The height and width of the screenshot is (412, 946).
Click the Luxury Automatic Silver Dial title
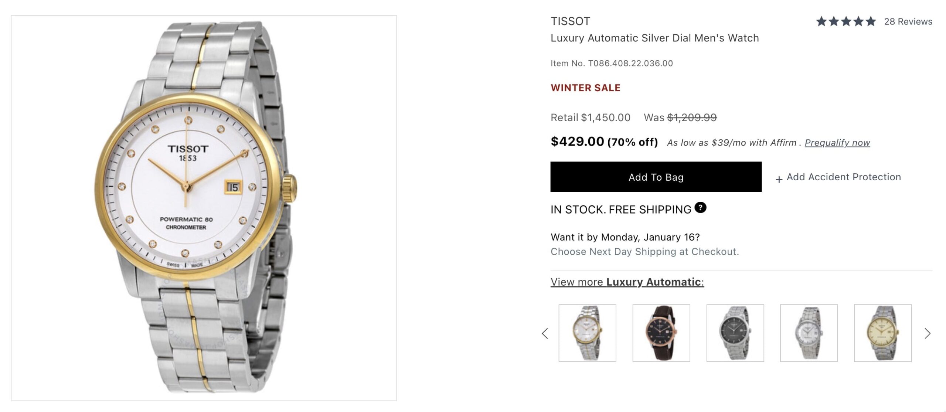click(x=654, y=38)
